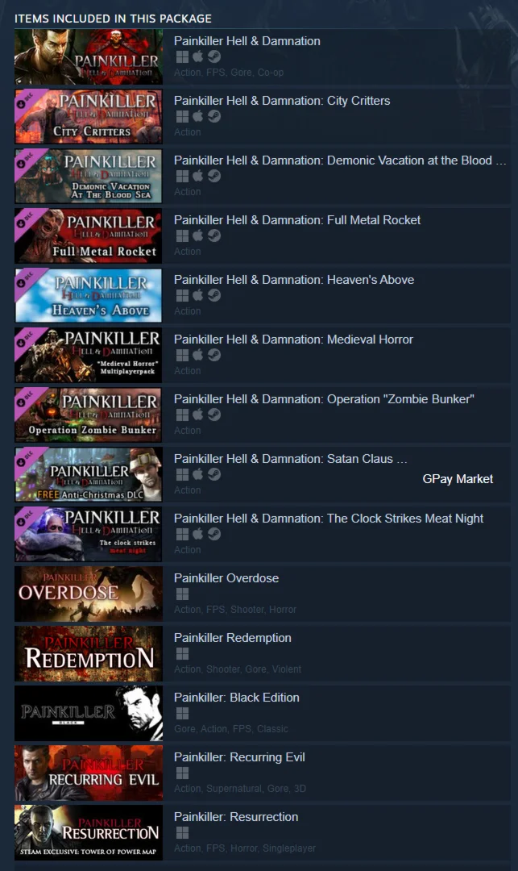Open the Demonic Vacation at the Blood Sea title
The width and height of the screenshot is (518, 871).
tap(340, 160)
